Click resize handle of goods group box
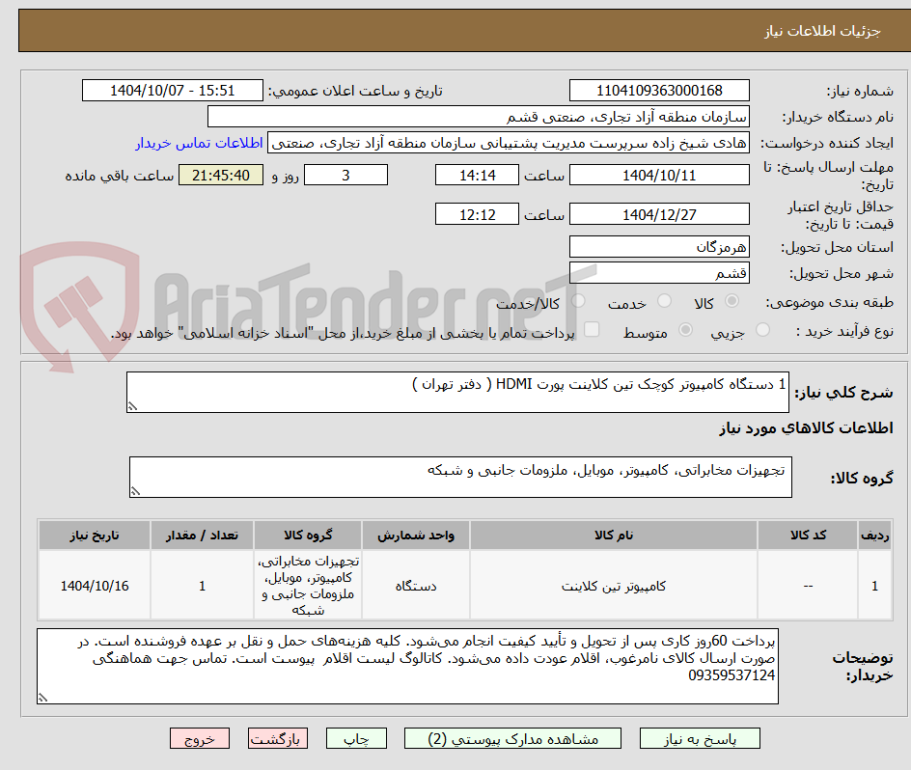Image resolution: width=911 pixels, height=770 pixels. [x=135, y=492]
